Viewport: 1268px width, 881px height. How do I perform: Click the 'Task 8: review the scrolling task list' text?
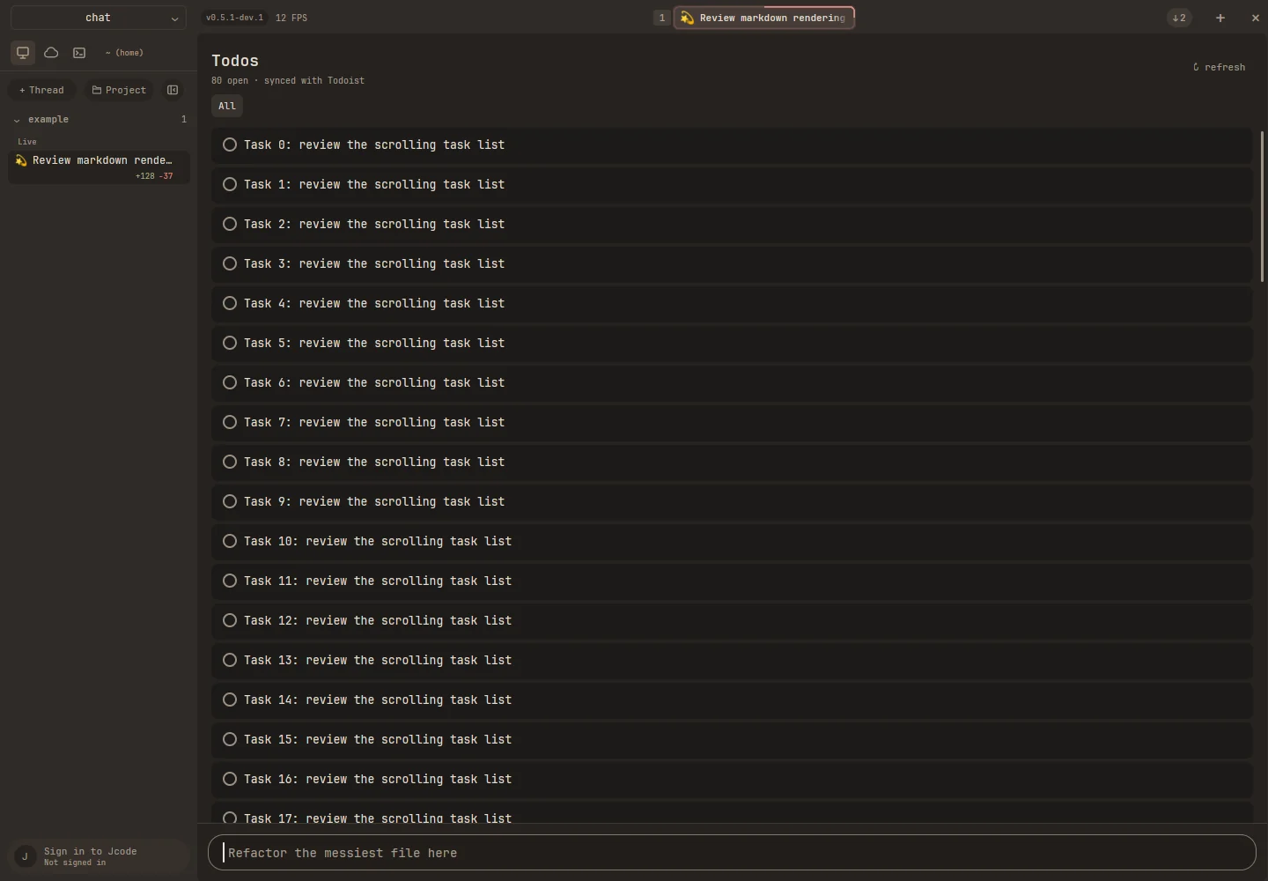pyautogui.click(x=374, y=462)
